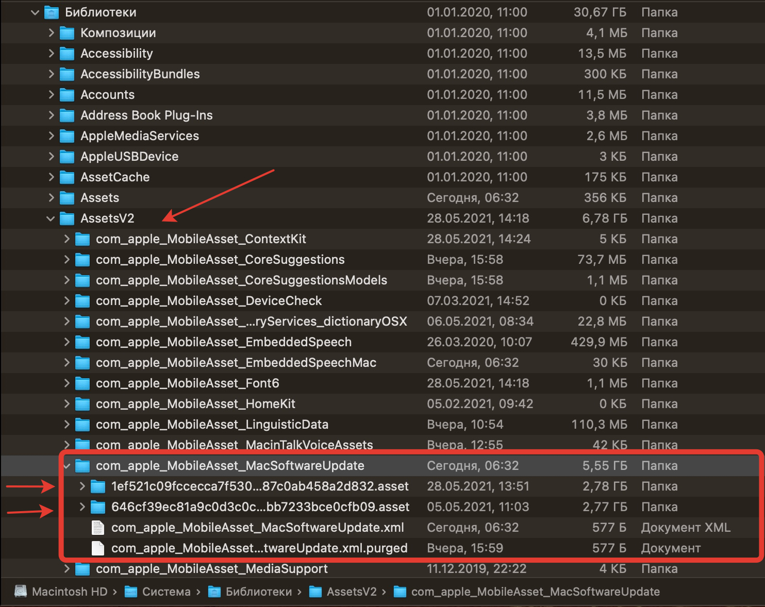This screenshot has width=765, height=607.
Task: Click the Font6 folder icon
Action: (82, 383)
